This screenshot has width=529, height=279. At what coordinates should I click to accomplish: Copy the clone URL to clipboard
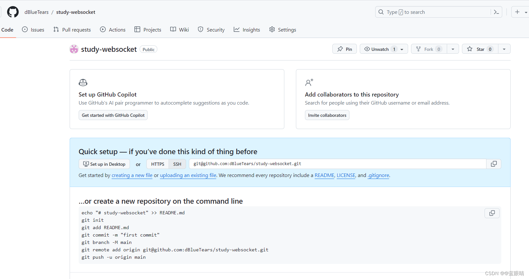pos(494,164)
